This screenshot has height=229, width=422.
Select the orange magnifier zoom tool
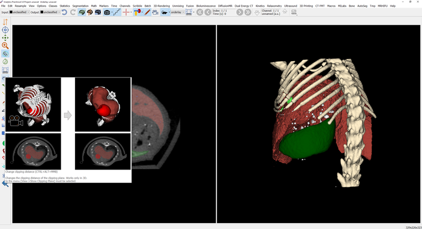coord(5,46)
